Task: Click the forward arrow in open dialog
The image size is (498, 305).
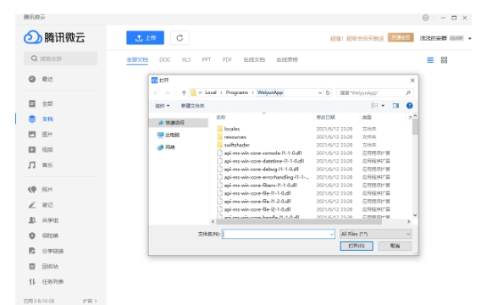Action: coord(167,93)
